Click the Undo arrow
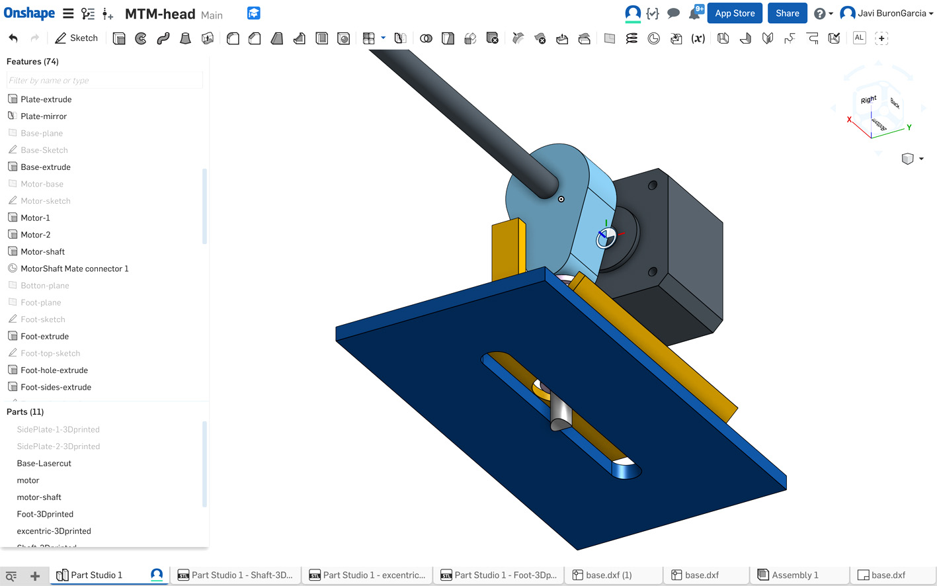 (14, 38)
